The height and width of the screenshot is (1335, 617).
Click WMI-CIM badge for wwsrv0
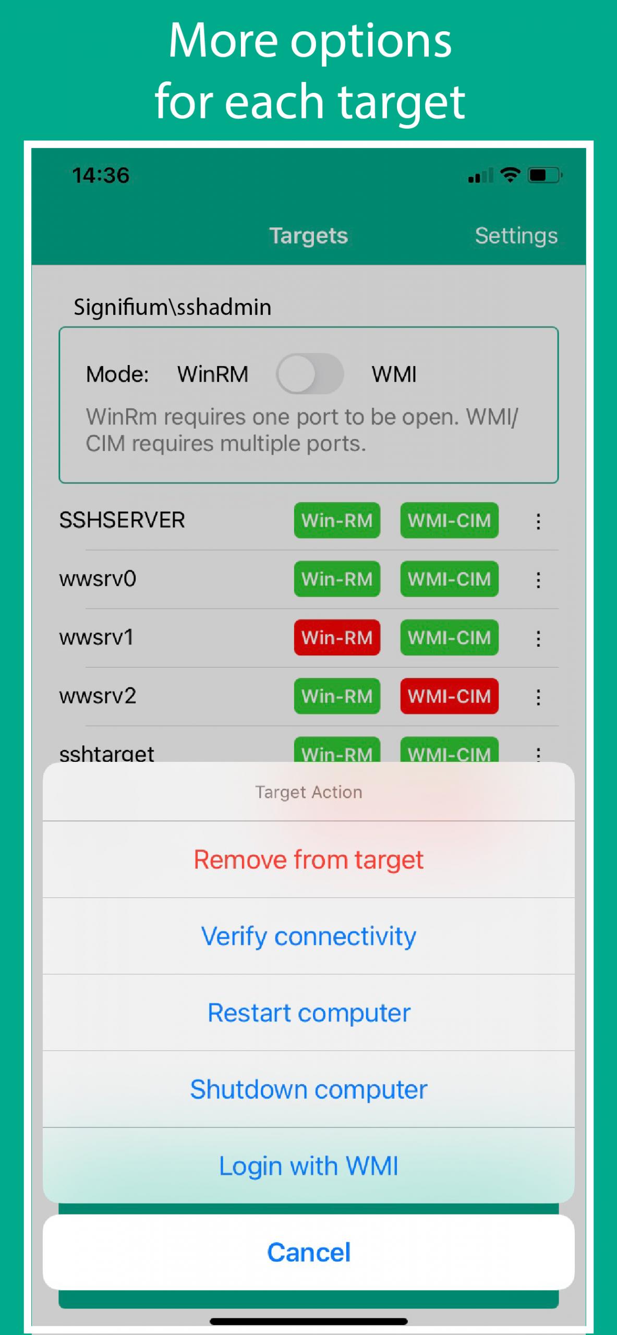(x=449, y=579)
